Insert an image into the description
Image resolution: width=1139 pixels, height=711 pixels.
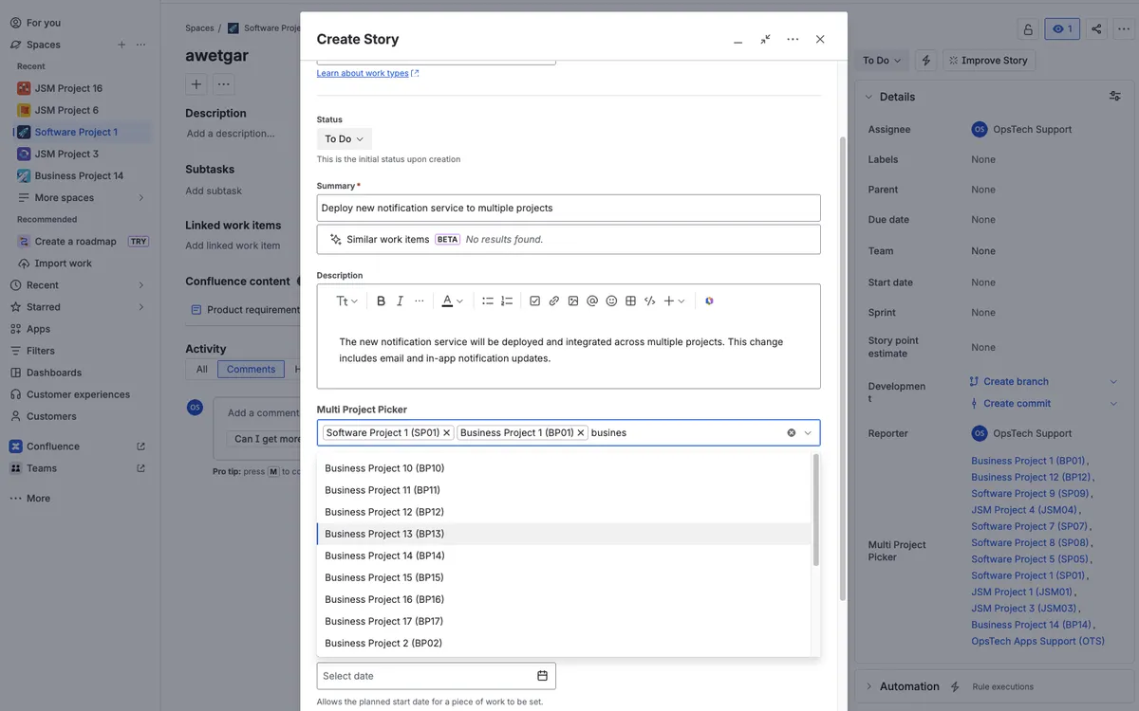(x=573, y=301)
